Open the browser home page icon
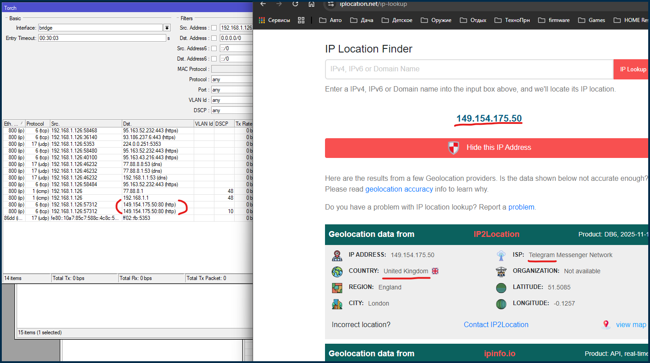The width and height of the screenshot is (650, 363). tap(312, 4)
